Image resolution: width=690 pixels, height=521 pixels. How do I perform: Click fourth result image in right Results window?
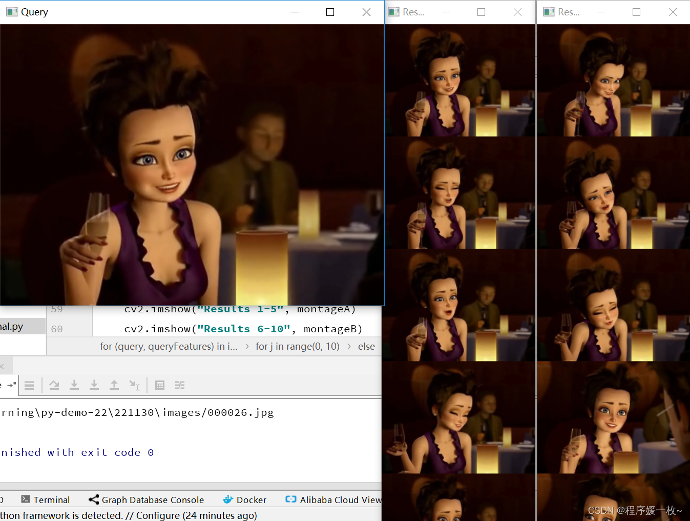point(613,417)
